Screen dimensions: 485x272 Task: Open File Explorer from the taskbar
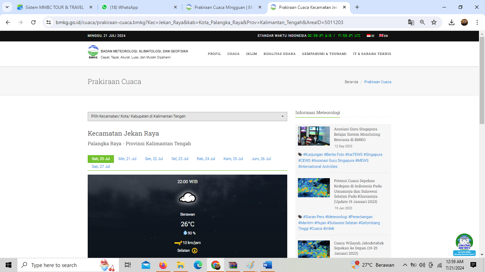click(180, 265)
